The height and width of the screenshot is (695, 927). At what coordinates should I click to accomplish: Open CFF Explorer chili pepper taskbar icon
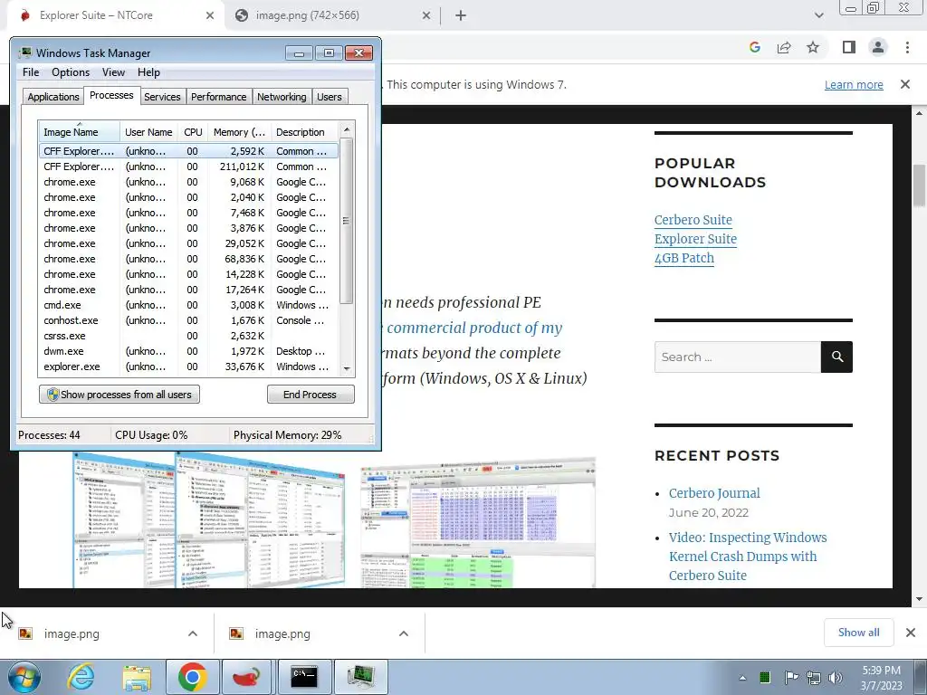coord(247,677)
